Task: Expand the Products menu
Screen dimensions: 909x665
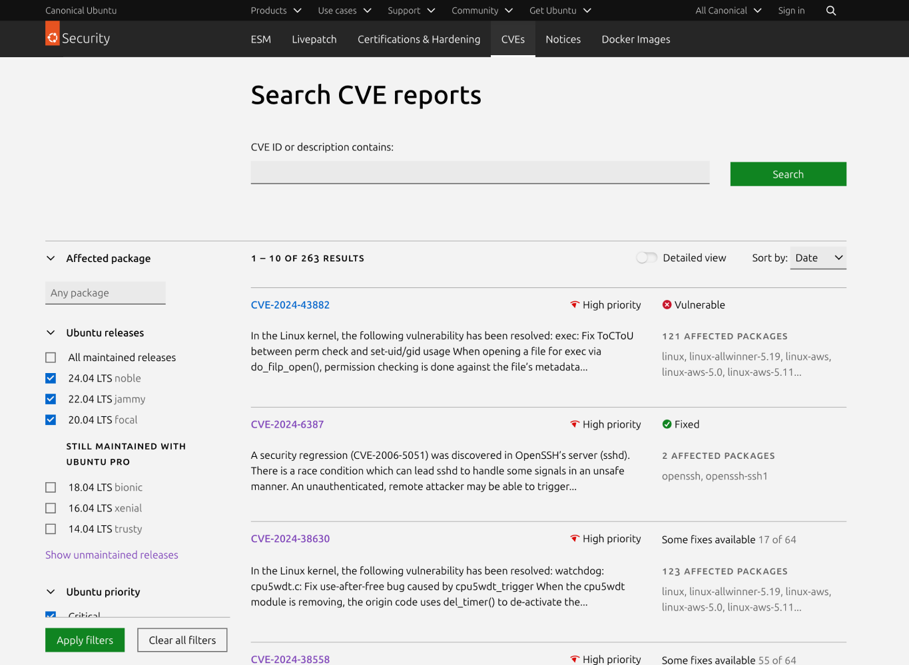Action: pos(276,11)
